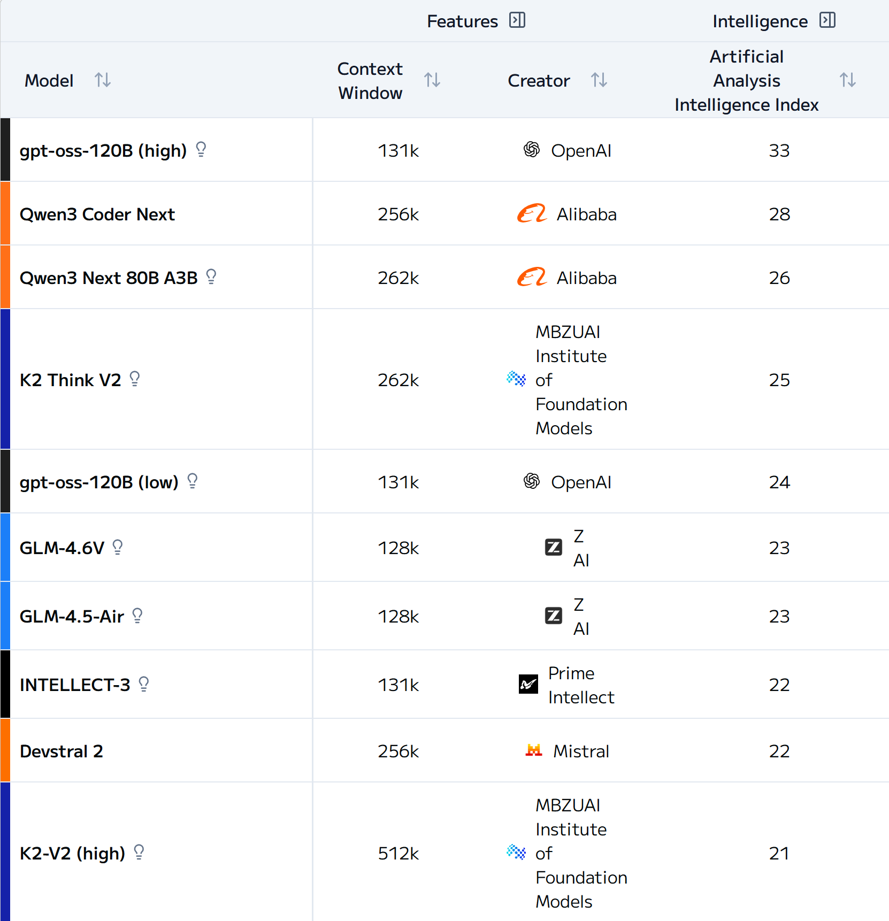Click lightbulb icon beside Qwen3 Next 80B A3B

(x=211, y=277)
